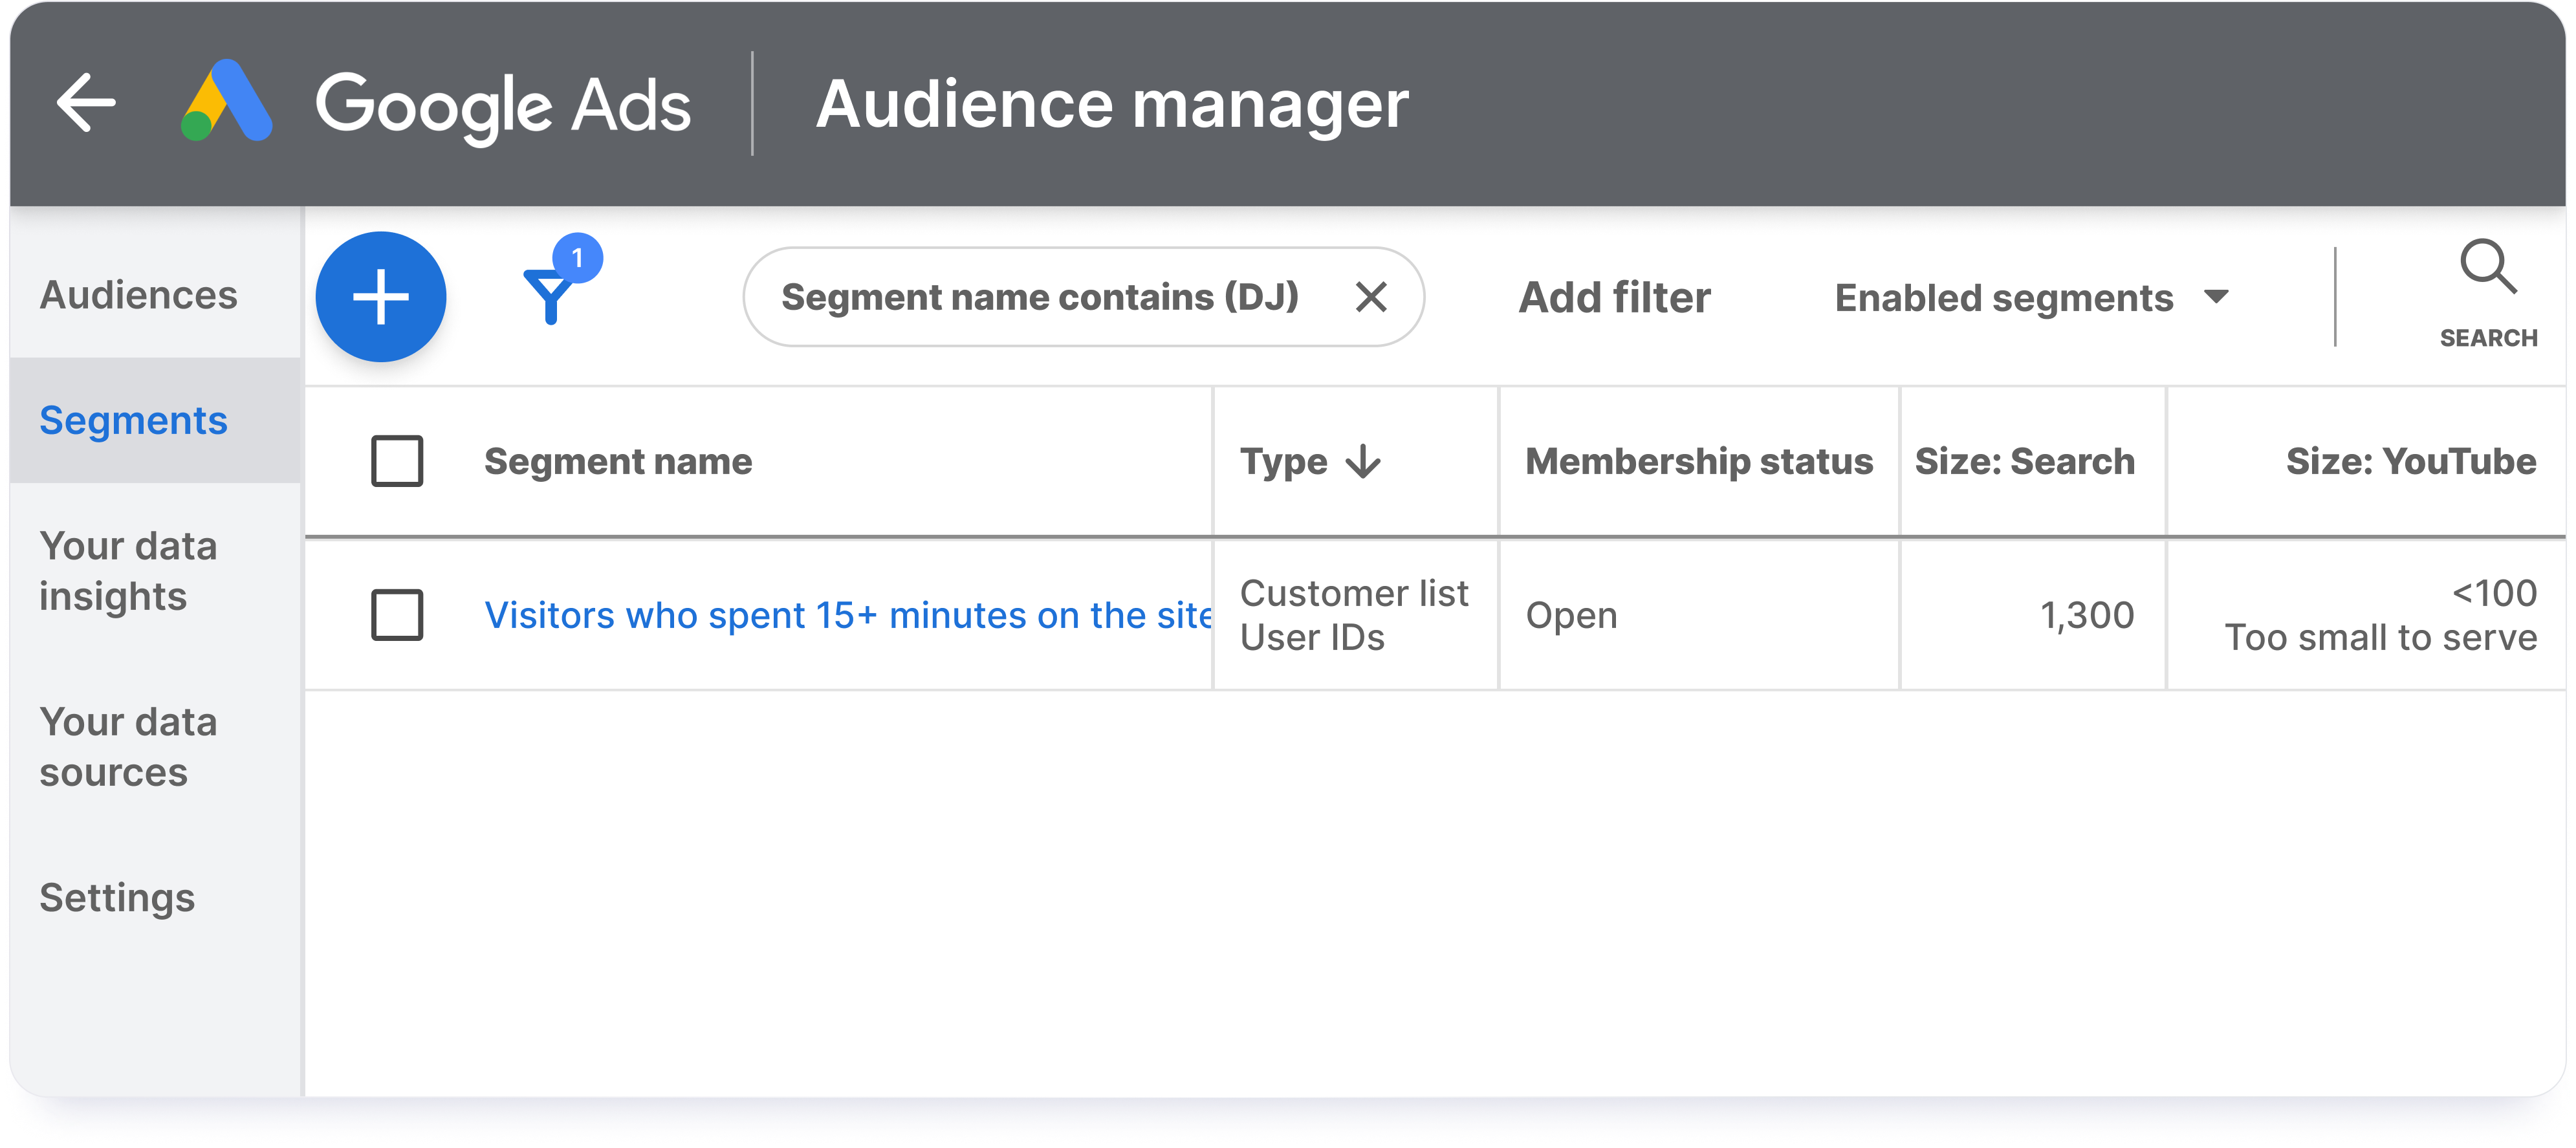Toggle the select-all checkbox in header
Screen dimensions: 2576x1148
click(397, 461)
